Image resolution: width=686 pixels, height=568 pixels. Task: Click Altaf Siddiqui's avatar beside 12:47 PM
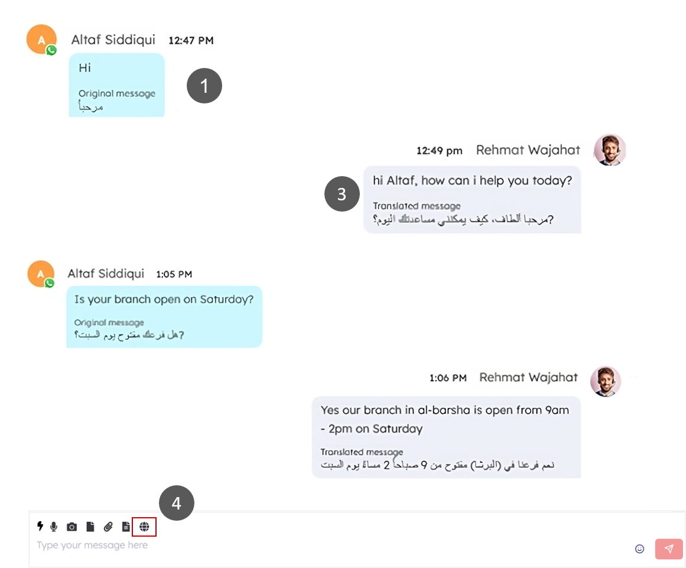pos(41,40)
